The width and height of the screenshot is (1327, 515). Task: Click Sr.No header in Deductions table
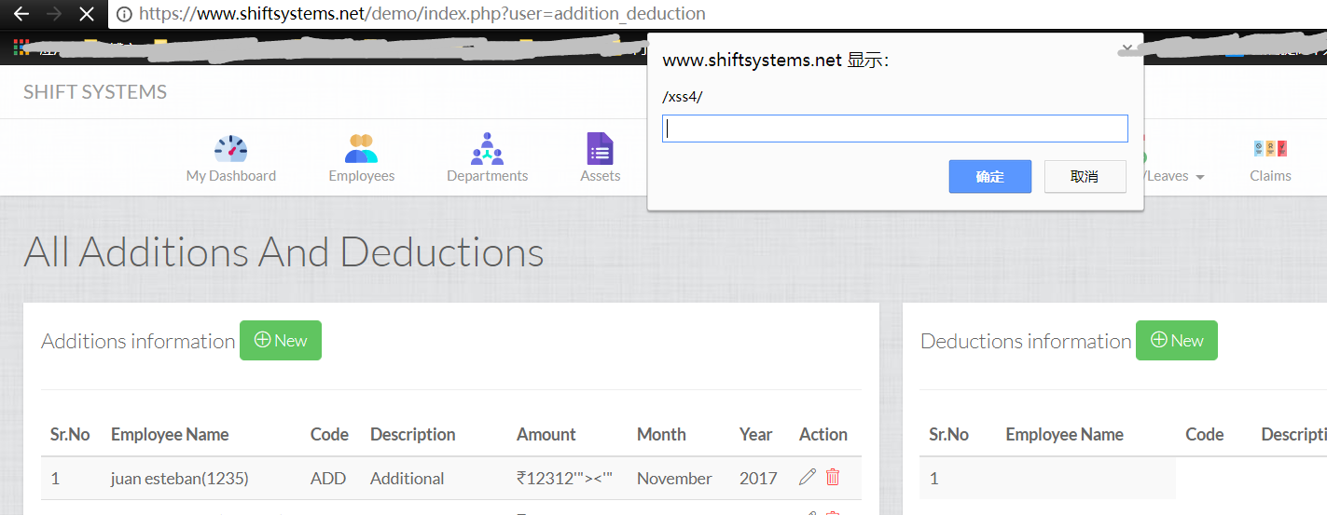(948, 435)
